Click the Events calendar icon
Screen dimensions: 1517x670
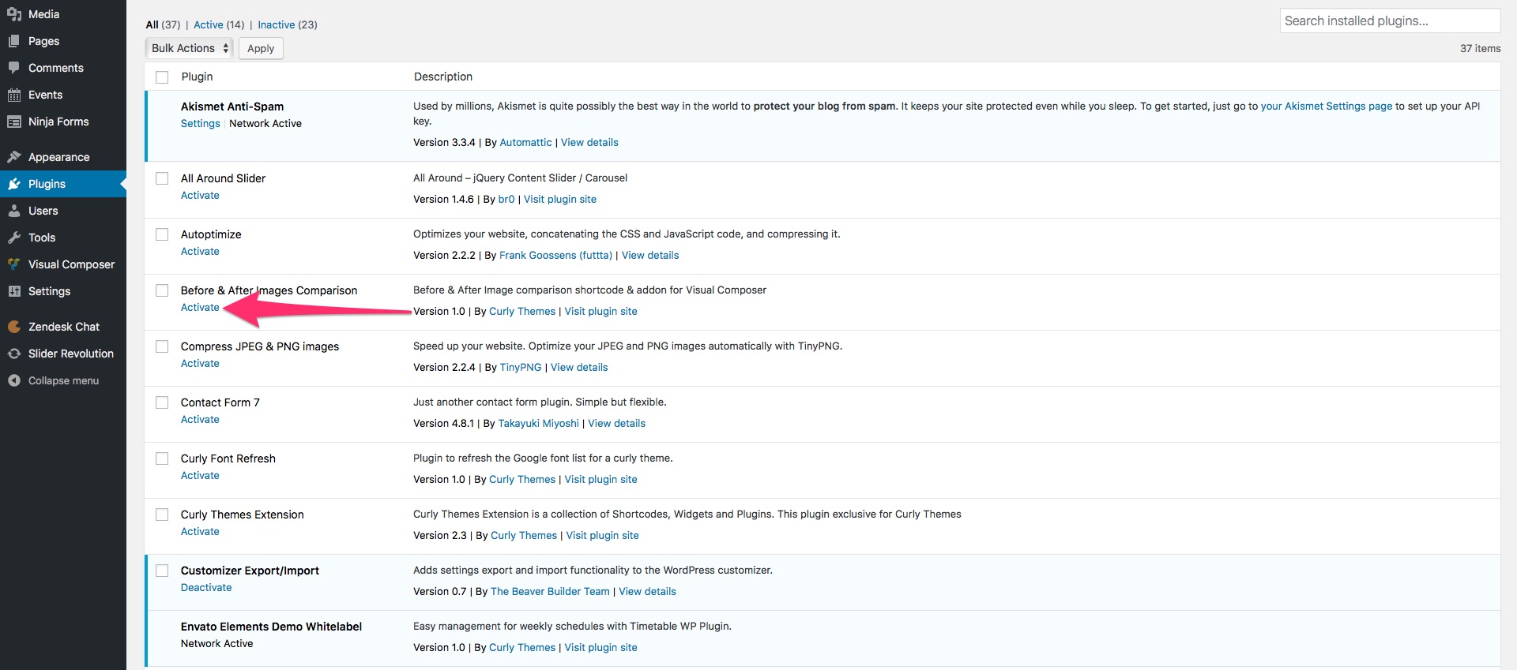(x=14, y=95)
